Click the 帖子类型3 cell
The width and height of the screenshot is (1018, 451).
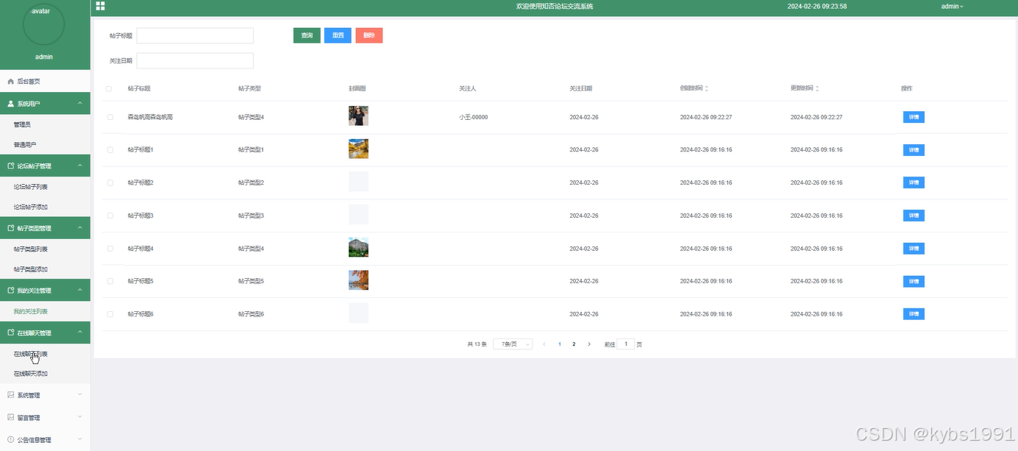tap(251, 216)
